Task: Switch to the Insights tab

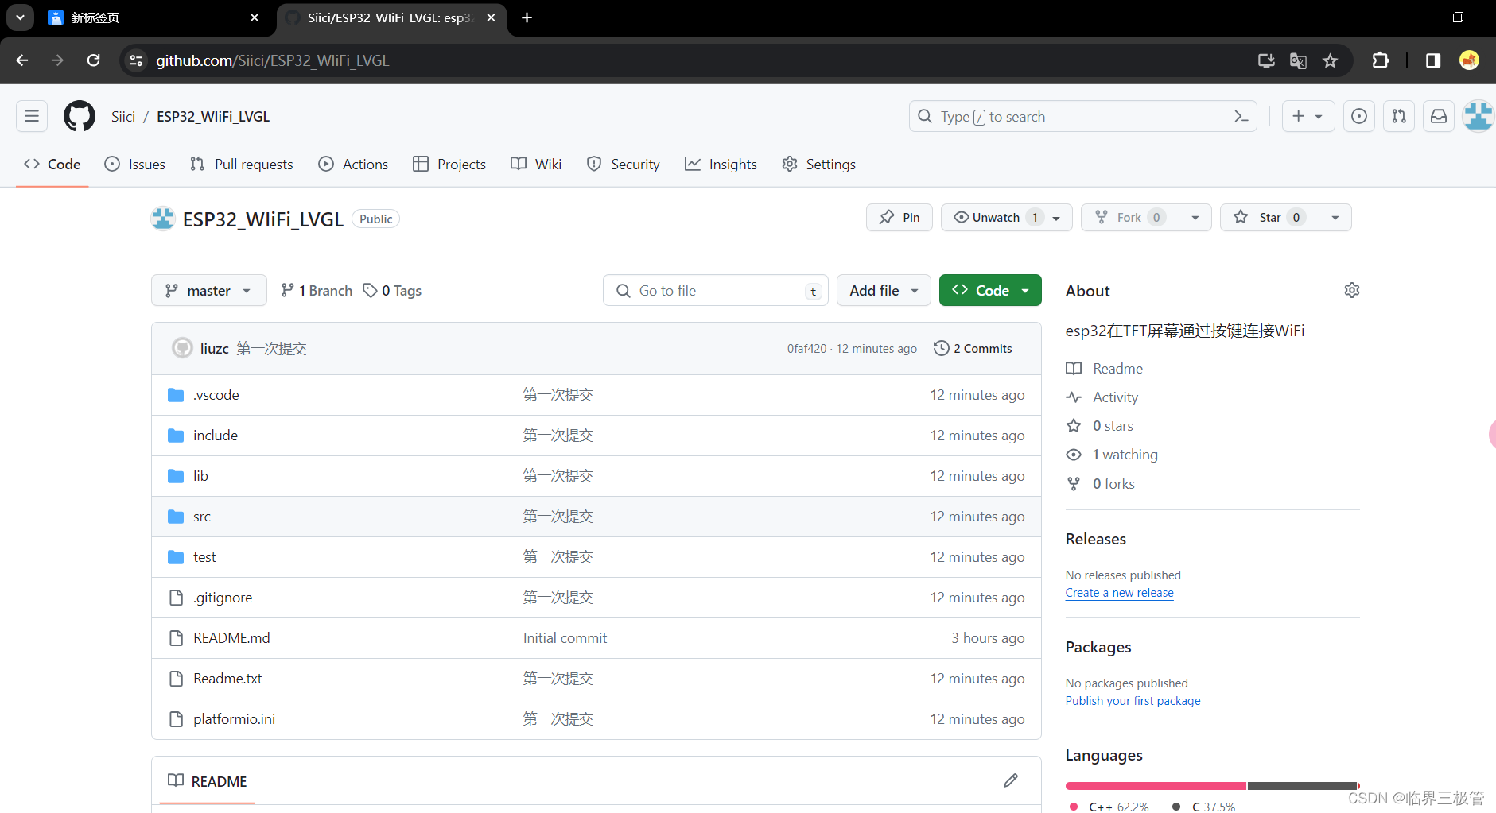Action: click(721, 164)
